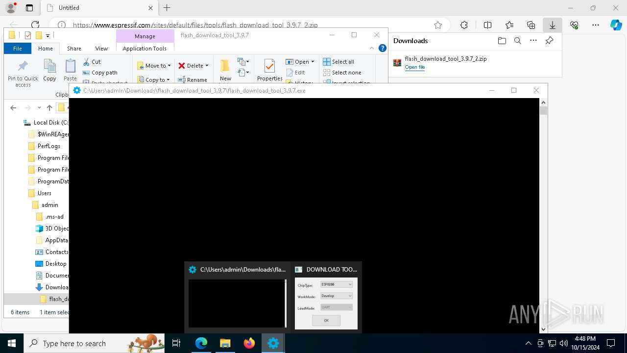The height and width of the screenshot is (353, 627).
Task: Open Edge Copilot icon
Action: 616,25
